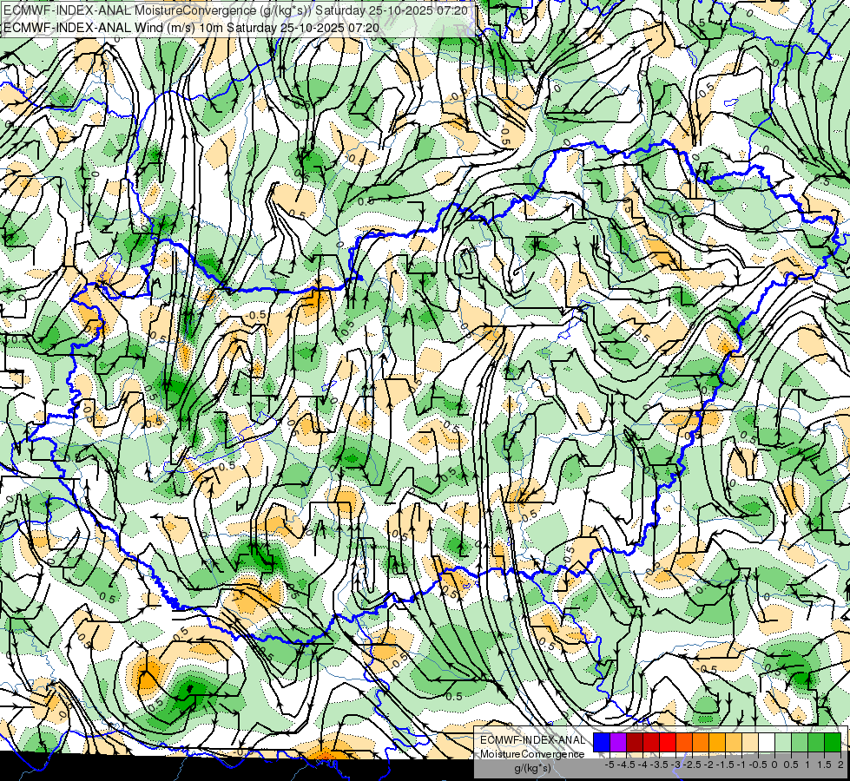Click the 2 value ending the legend scale
The height and width of the screenshot is (781, 850).
click(x=840, y=765)
